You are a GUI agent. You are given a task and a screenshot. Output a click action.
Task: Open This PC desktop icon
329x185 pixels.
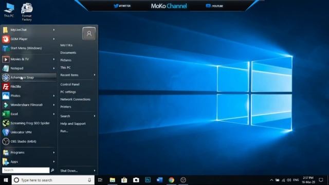[9, 10]
